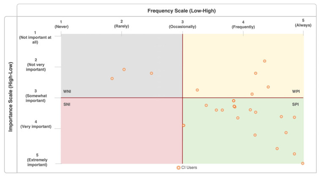The height and width of the screenshot is (177, 320).
Task: Click the '2 (Rarely)' frequency axis label
Action: click(122, 24)
